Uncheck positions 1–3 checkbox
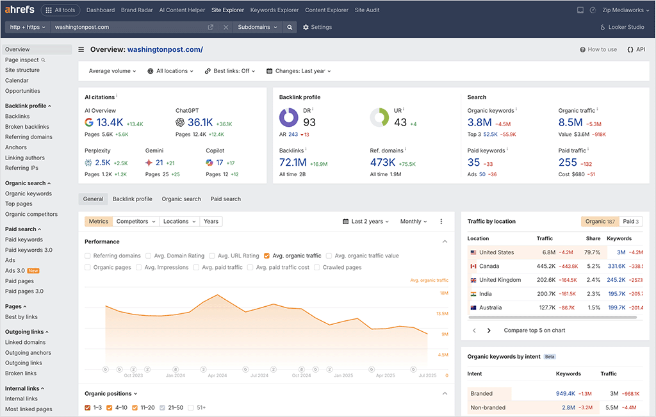The height and width of the screenshot is (417, 656). tap(87, 408)
